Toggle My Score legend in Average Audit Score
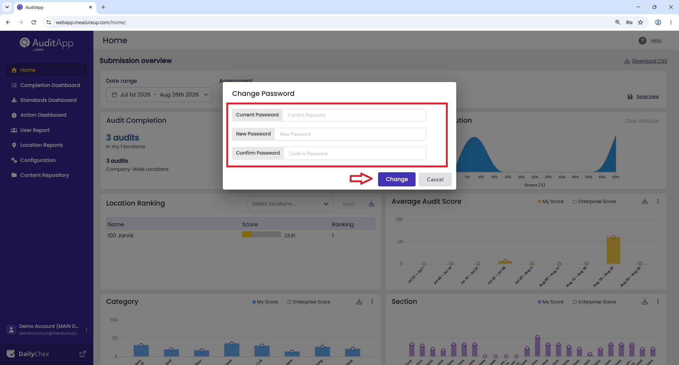 551,202
